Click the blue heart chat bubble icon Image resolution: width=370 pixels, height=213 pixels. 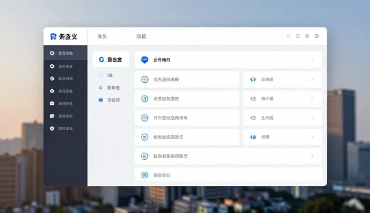click(145, 60)
